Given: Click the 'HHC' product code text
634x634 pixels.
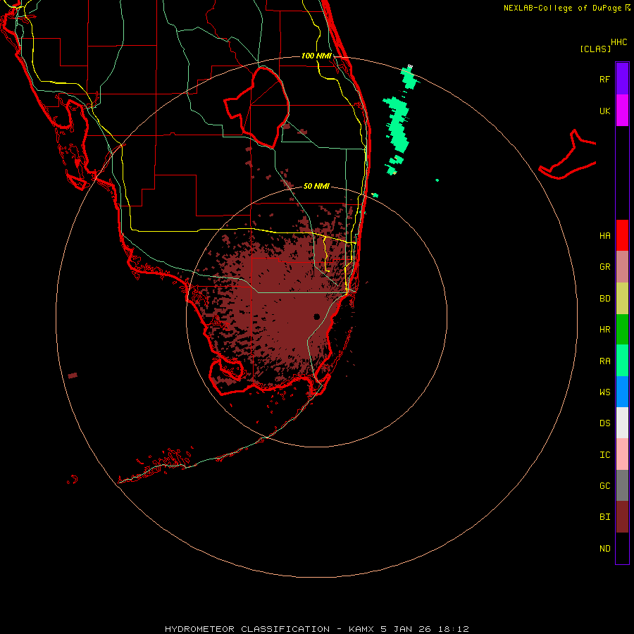Looking at the screenshot, I should point(619,42).
